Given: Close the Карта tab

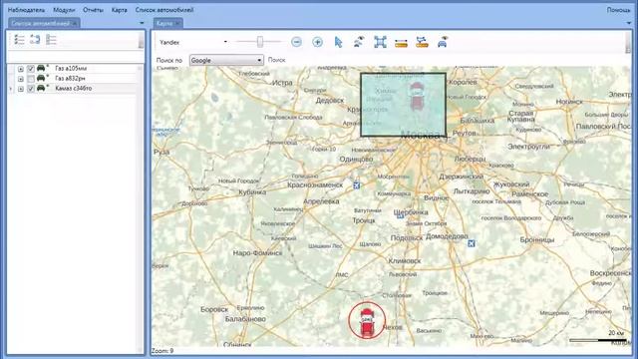Looking at the screenshot, I should point(177,24).
